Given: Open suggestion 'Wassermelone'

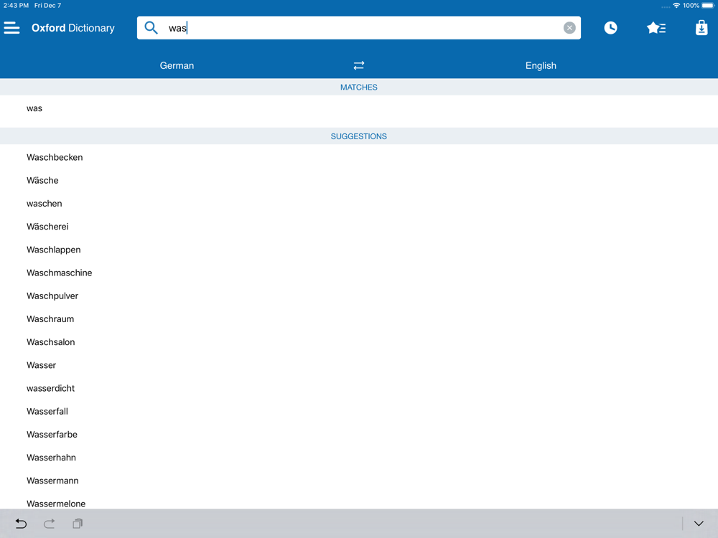Looking at the screenshot, I should (x=359, y=502).
